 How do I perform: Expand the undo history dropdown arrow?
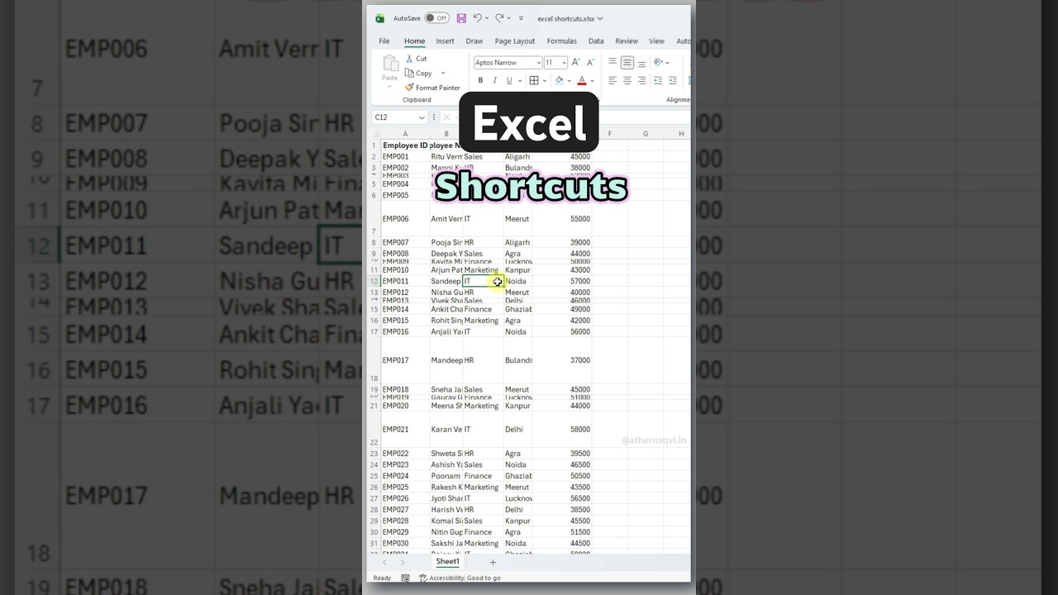tap(487, 18)
